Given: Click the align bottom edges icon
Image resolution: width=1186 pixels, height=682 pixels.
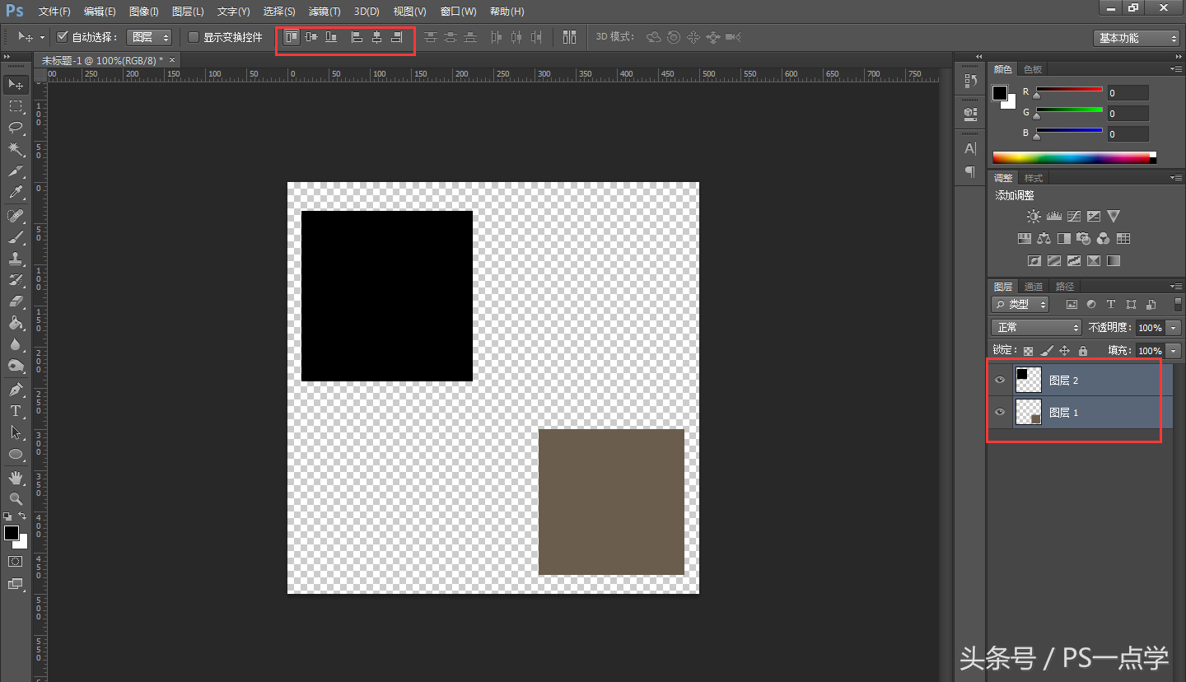Looking at the screenshot, I should click(331, 37).
